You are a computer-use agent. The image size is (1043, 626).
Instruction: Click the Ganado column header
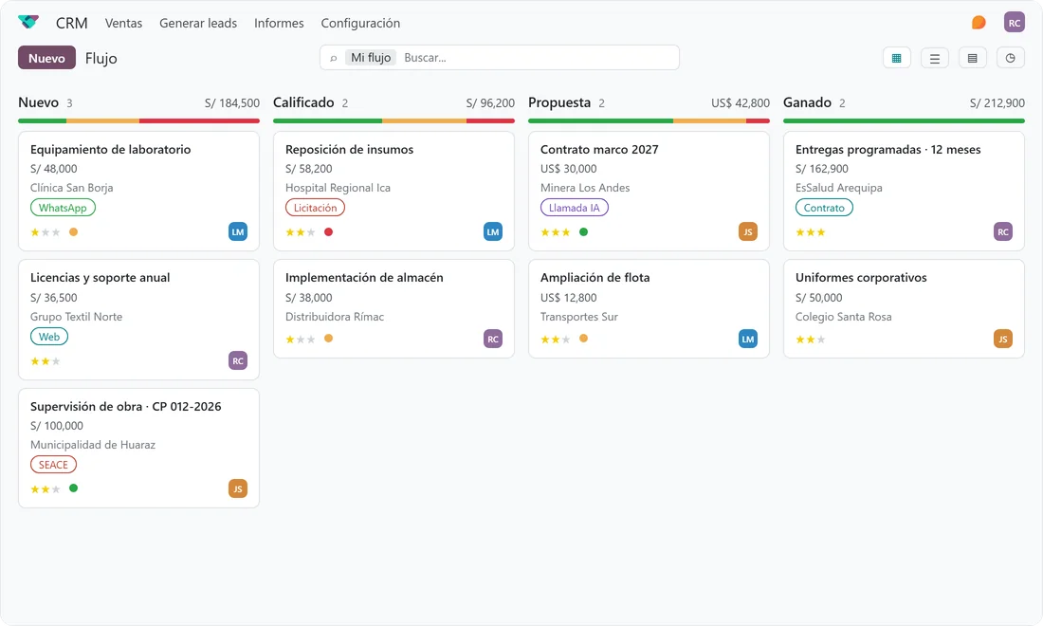(807, 102)
